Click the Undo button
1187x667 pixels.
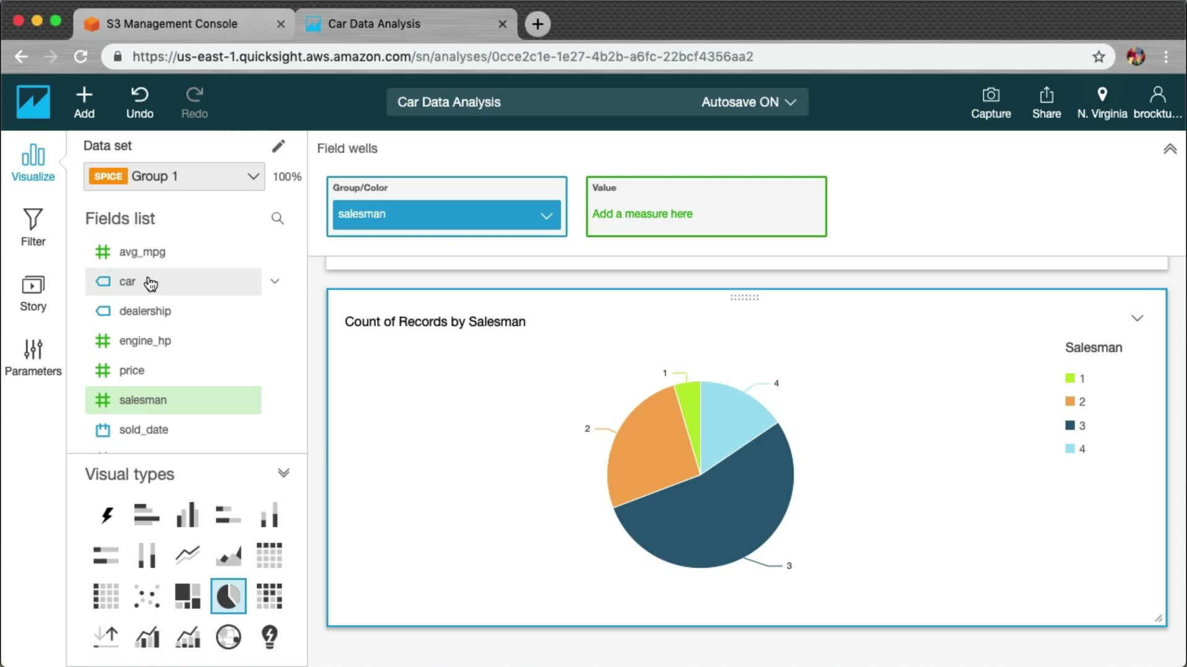tap(140, 103)
